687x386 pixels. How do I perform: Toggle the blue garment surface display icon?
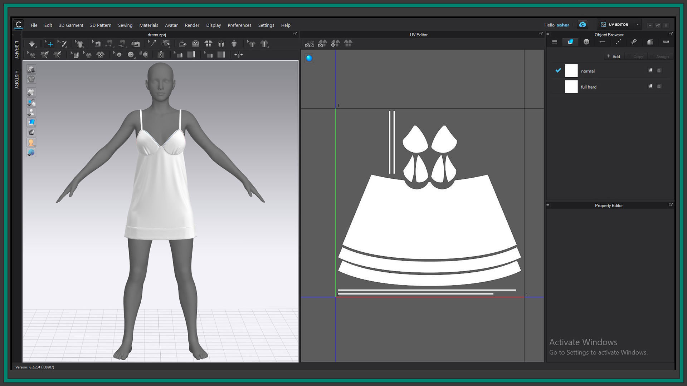[x=31, y=123]
